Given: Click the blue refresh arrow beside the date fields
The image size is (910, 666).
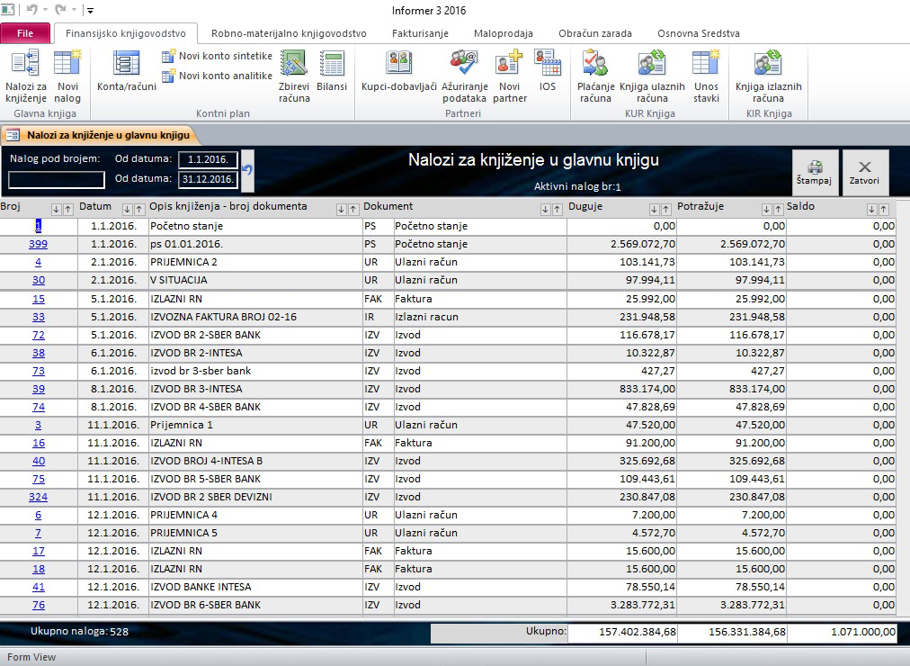Looking at the screenshot, I should coord(247,169).
